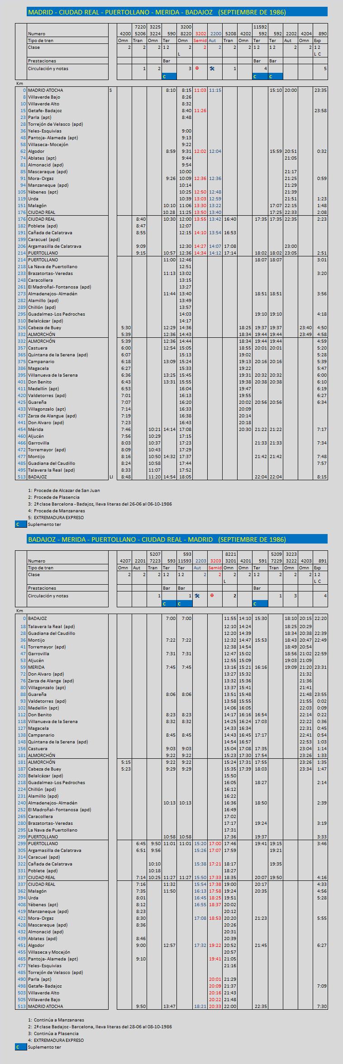The image size is (343, 1064).
Task: Click 15:30 departure in km 0 Badajoz row
Action: tap(261, 618)
